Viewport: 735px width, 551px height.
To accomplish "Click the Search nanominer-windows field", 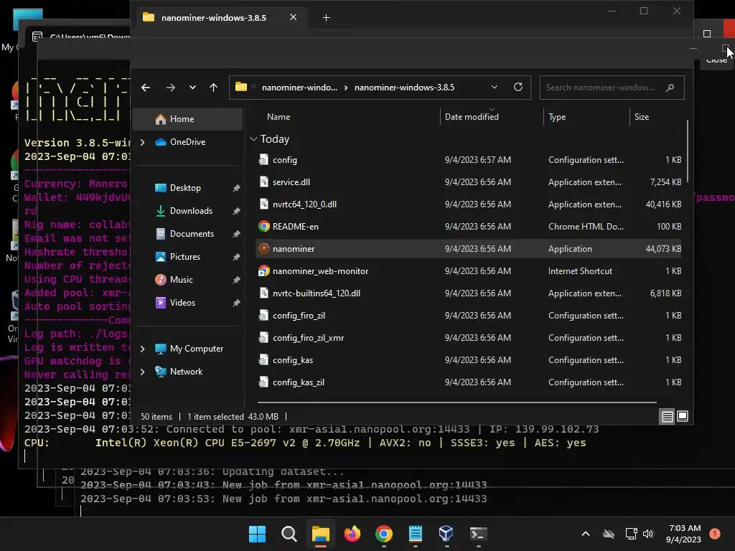I will click(612, 88).
